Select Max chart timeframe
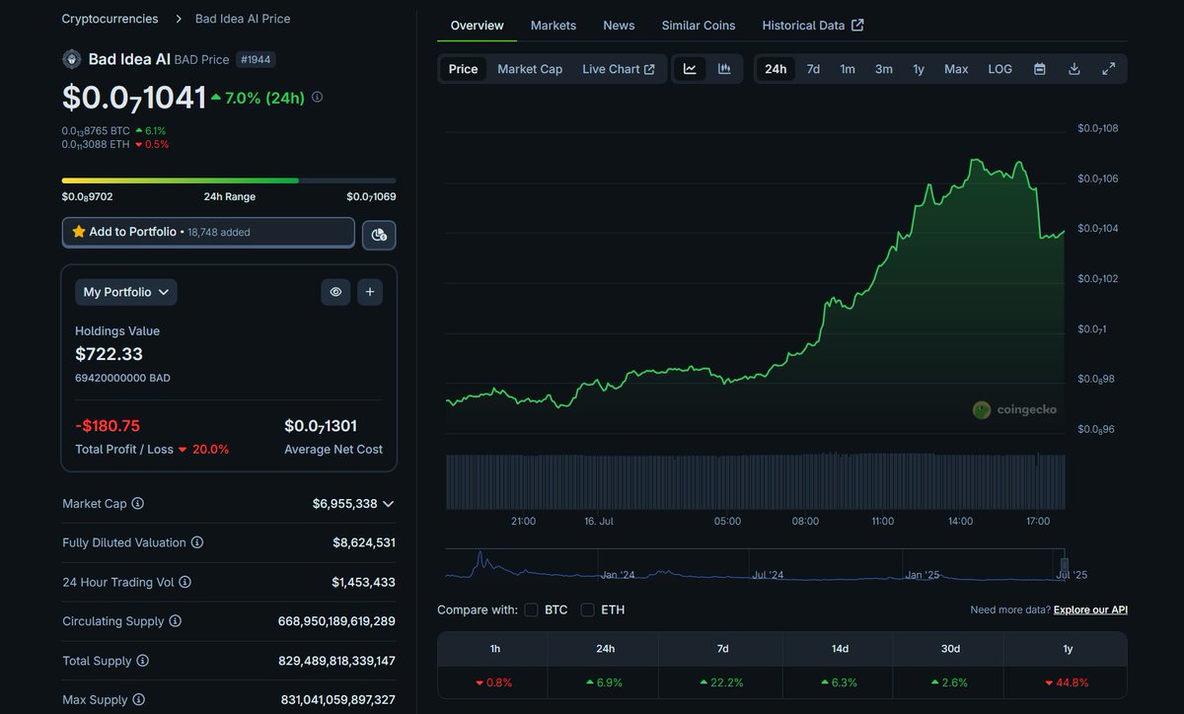 956,69
